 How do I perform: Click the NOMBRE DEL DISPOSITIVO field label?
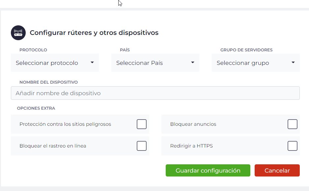pos(48,82)
